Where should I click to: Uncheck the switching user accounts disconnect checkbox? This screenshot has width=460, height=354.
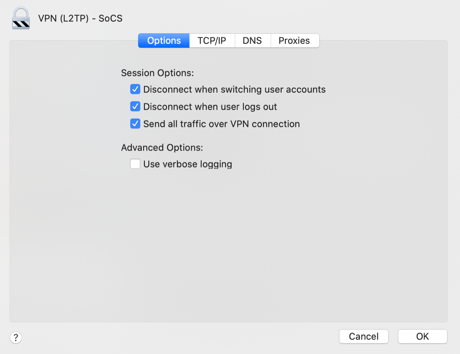click(135, 90)
